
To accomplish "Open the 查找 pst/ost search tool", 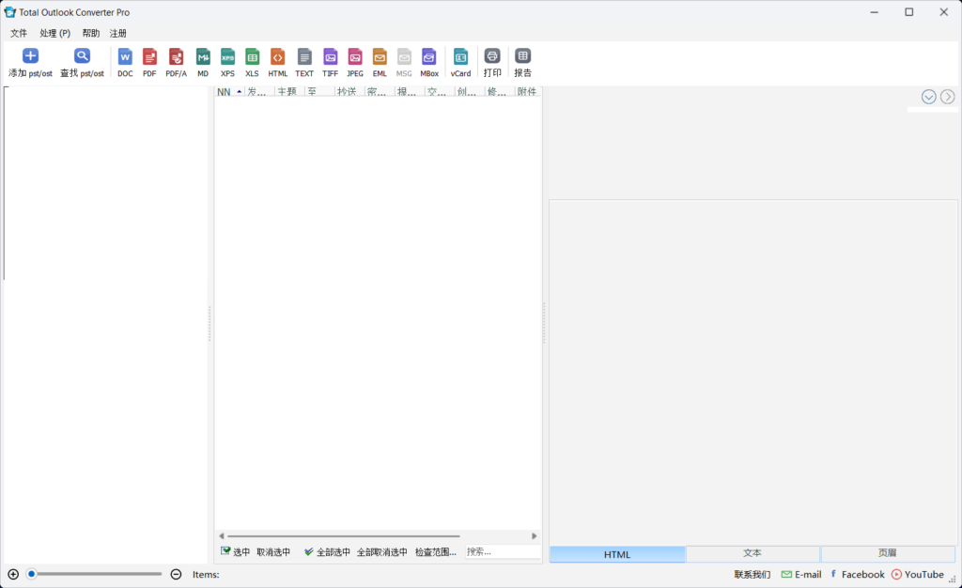I will coord(82,63).
